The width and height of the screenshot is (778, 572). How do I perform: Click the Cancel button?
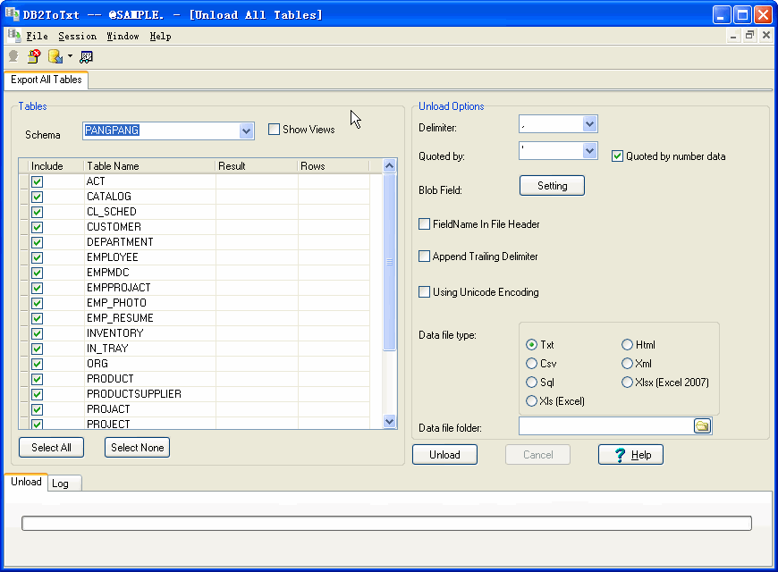tap(537, 455)
